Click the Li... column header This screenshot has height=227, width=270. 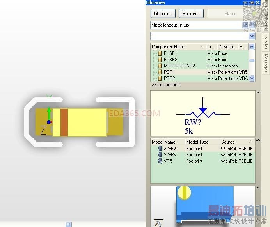(x=211, y=47)
